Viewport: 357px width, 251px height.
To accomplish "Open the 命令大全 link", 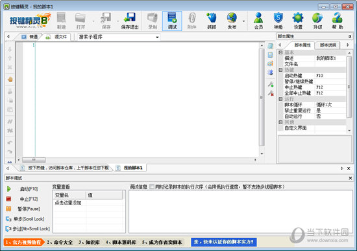I will coord(60,242).
